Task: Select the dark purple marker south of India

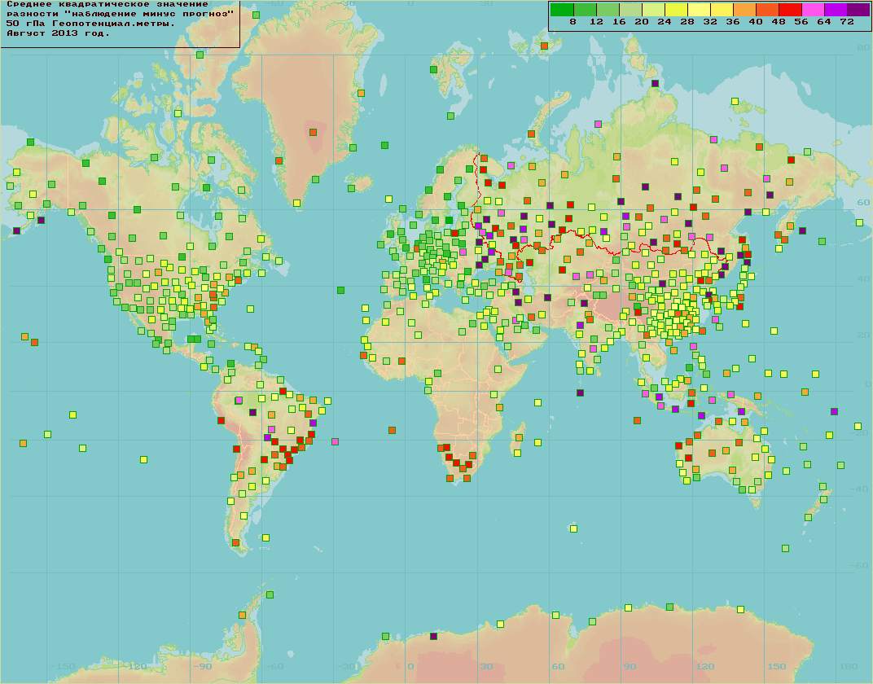Action: (x=580, y=393)
